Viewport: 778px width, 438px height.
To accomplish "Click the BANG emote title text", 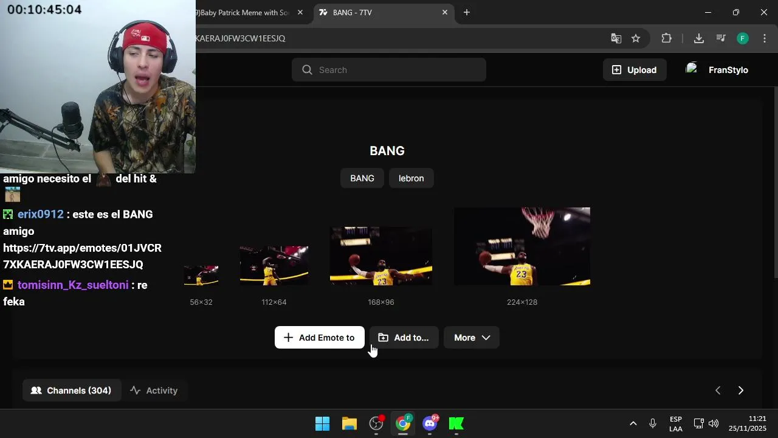I will [x=387, y=151].
